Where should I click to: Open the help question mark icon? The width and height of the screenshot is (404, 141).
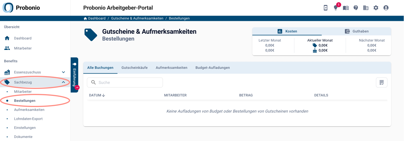356,8
